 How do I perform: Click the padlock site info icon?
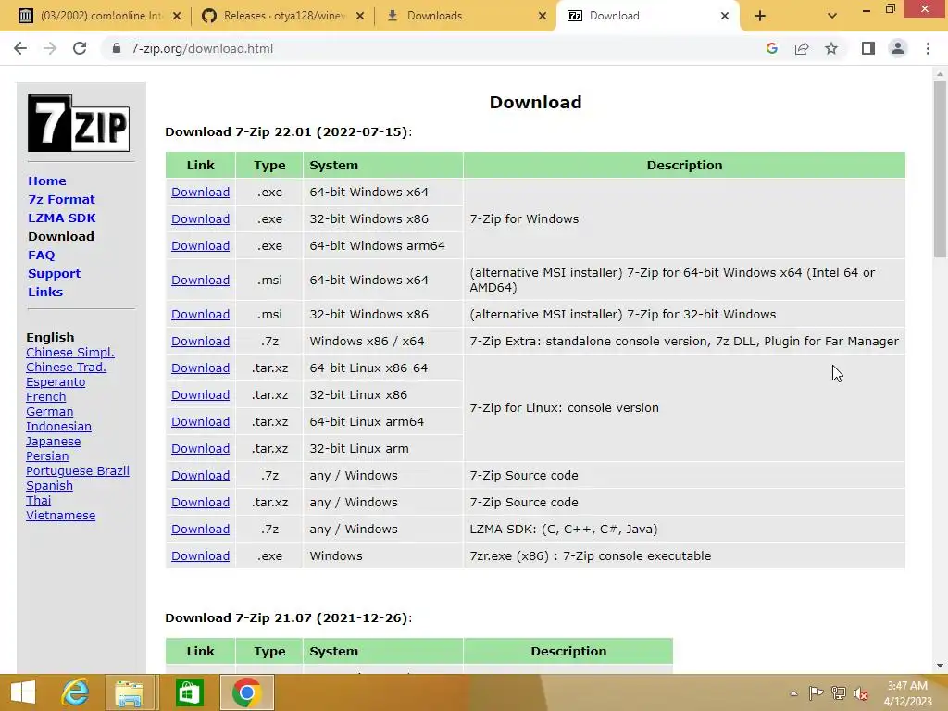pos(117,48)
